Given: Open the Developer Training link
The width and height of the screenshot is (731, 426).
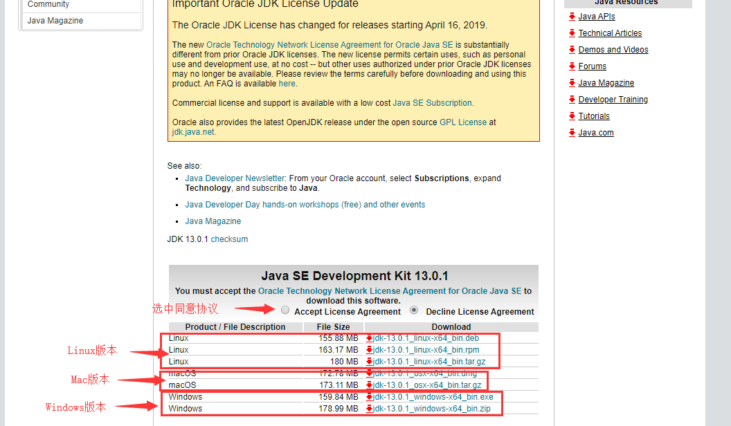Looking at the screenshot, I should (x=613, y=100).
